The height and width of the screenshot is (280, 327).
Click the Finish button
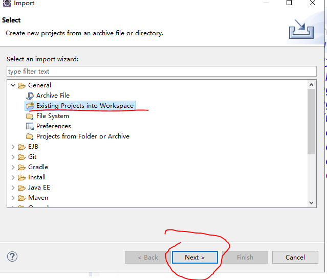point(245,258)
